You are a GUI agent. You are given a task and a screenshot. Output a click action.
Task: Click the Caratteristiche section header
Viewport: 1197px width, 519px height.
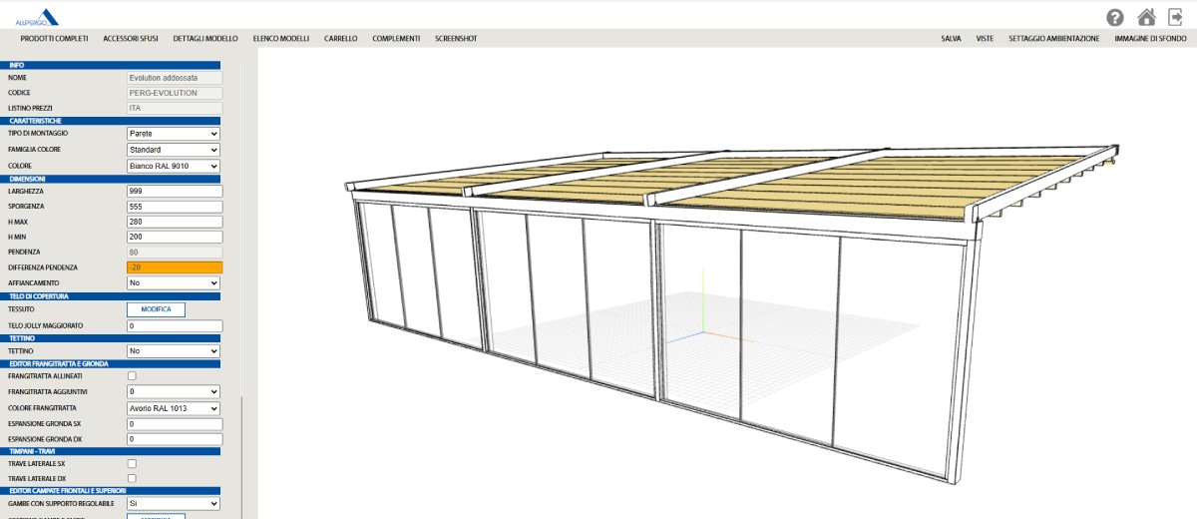[110, 121]
